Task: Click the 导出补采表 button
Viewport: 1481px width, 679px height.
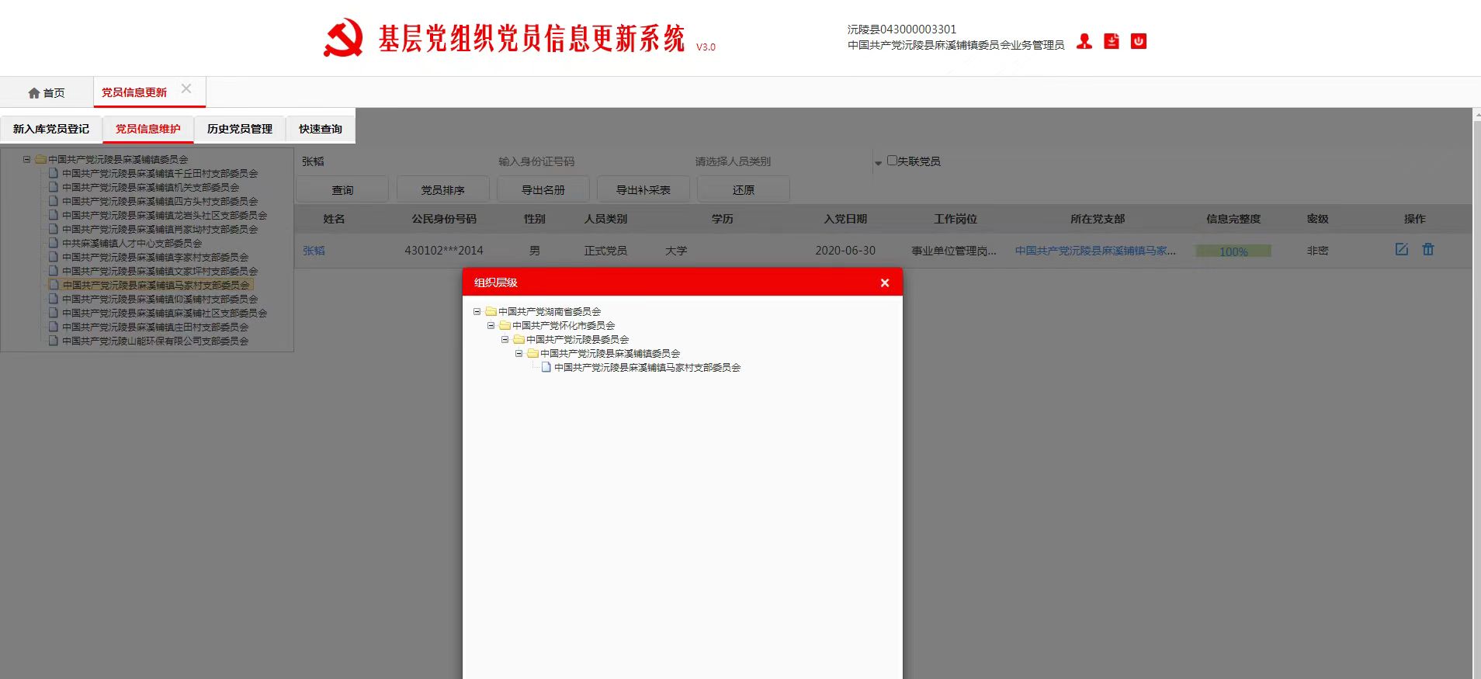Action: click(643, 190)
